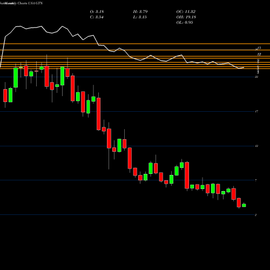Click the '15' label near orange lines
Viewport: 270px width, 270px height.
pos(259,48)
